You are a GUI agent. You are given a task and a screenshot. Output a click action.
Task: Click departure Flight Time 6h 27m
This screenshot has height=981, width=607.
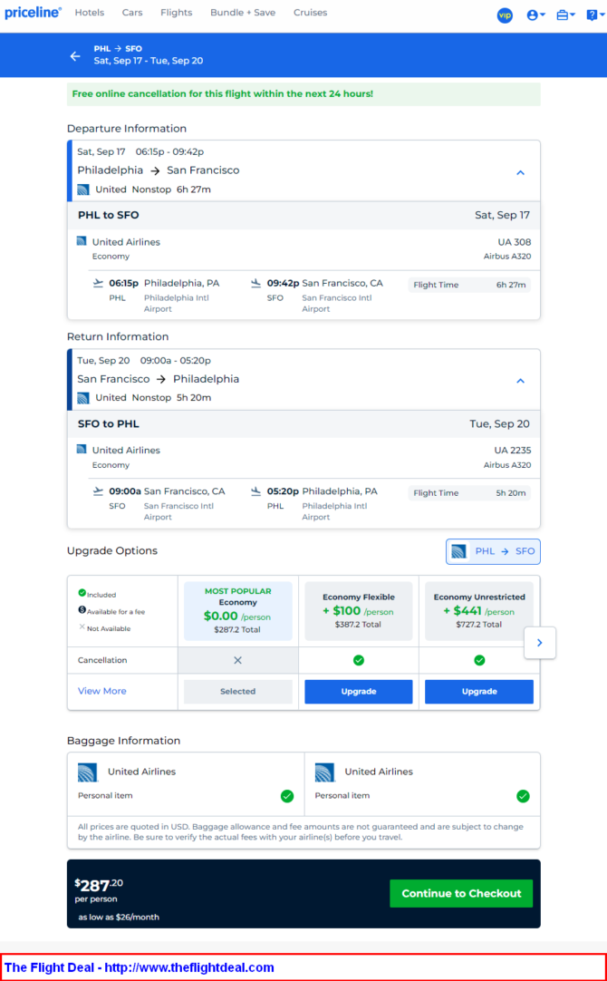tap(469, 285)
